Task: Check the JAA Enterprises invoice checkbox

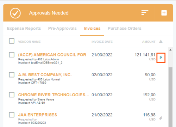Action: pyautogui.click(x=12, y=115)
